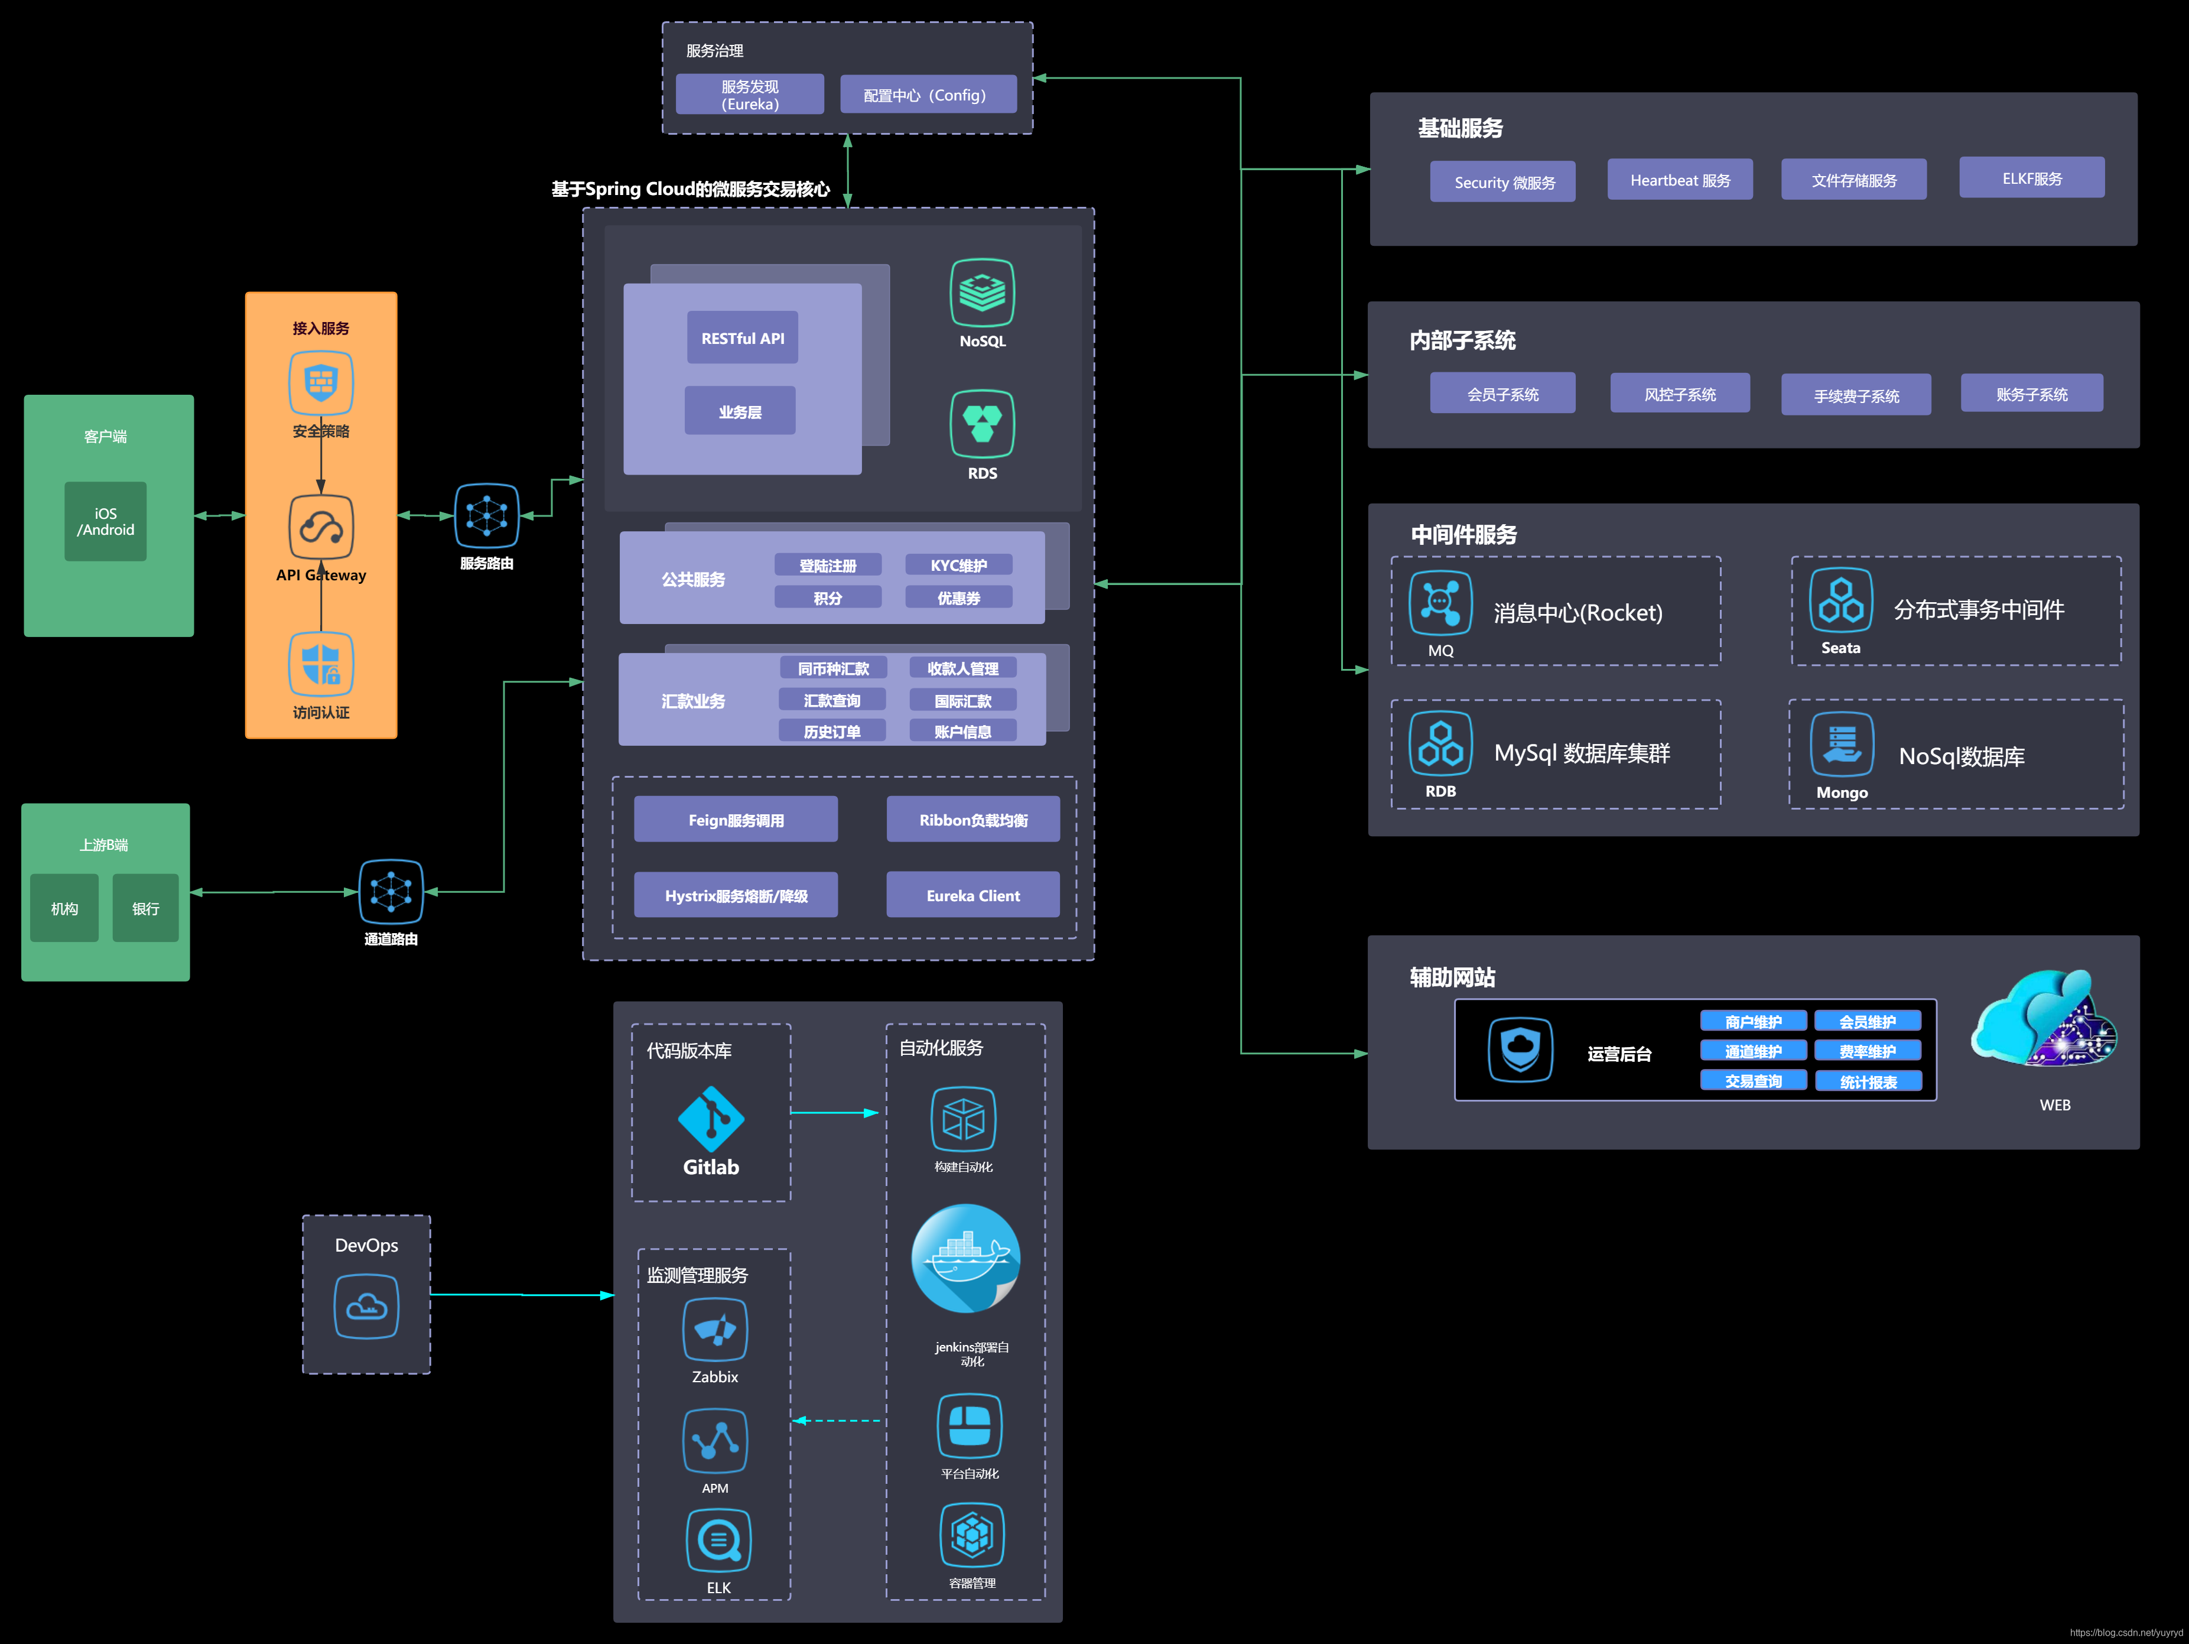Click the 同币种汇款 tag
The height and width of the screenshot is (1644, 2189).
pos(833,668)
